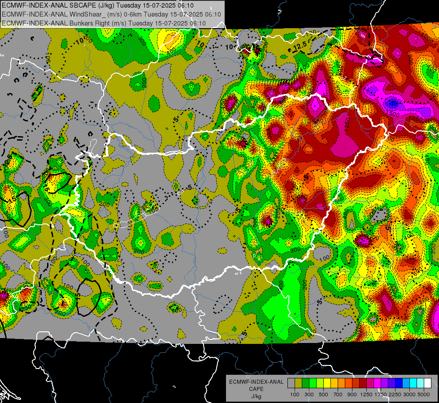Click the legend value '700'
Screen dimensions: 439x403
point(338,394)
